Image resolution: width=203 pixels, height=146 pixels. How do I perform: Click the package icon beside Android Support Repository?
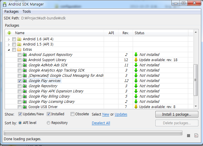click(25, 55)
